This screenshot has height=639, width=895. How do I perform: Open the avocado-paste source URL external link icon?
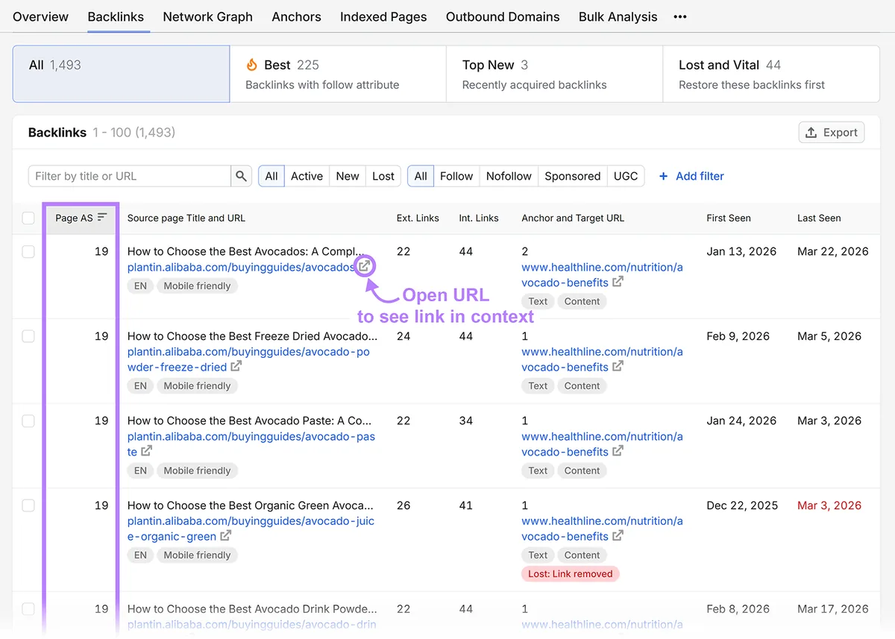click(147, 451)
